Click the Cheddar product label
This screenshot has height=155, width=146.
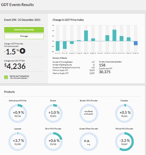coord(124,101)
